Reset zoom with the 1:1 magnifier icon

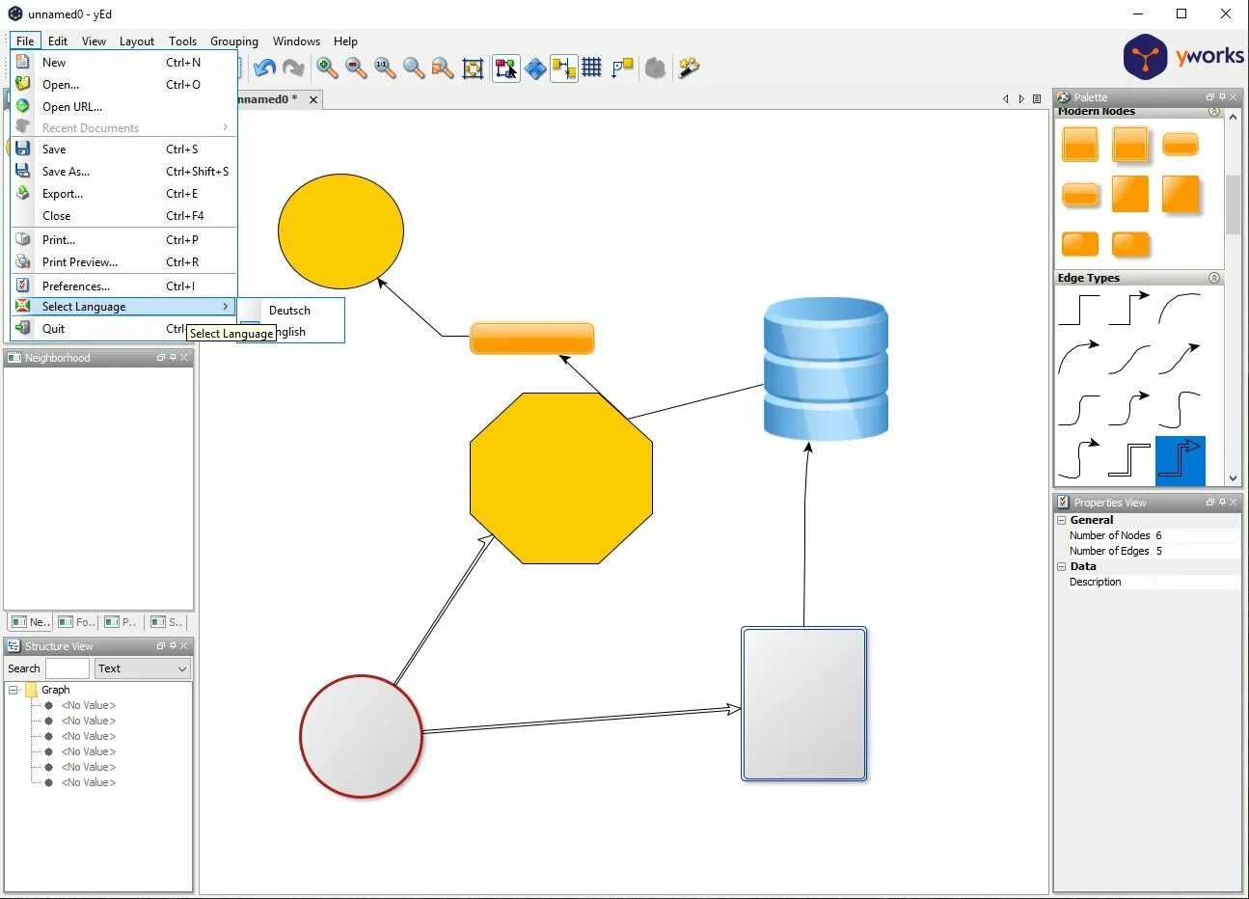pyautogui.click(x=385, y=68)
